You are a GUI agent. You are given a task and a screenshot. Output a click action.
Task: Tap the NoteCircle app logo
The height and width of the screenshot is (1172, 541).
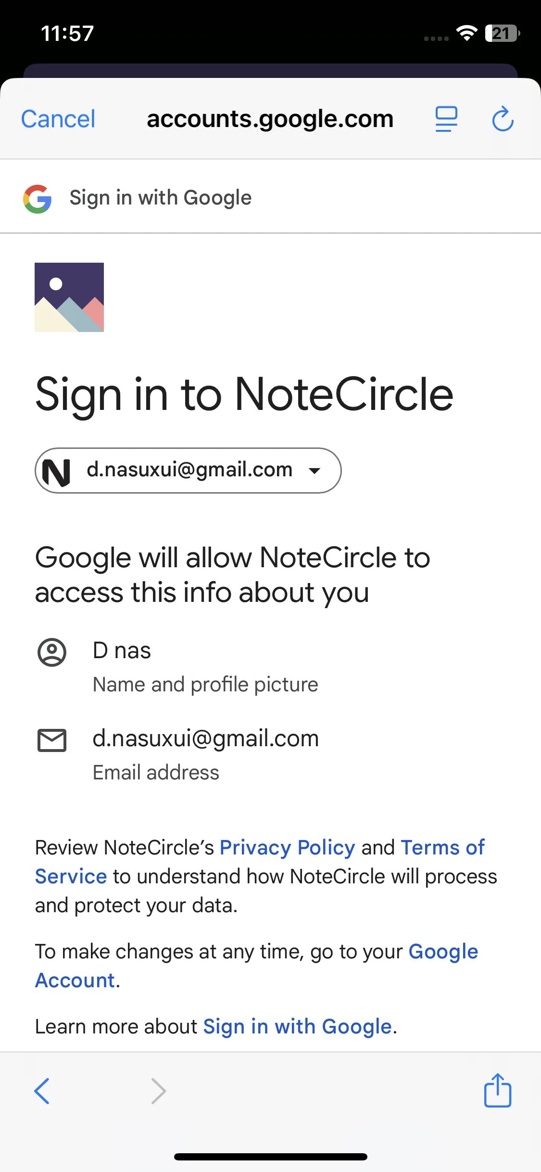69,297
